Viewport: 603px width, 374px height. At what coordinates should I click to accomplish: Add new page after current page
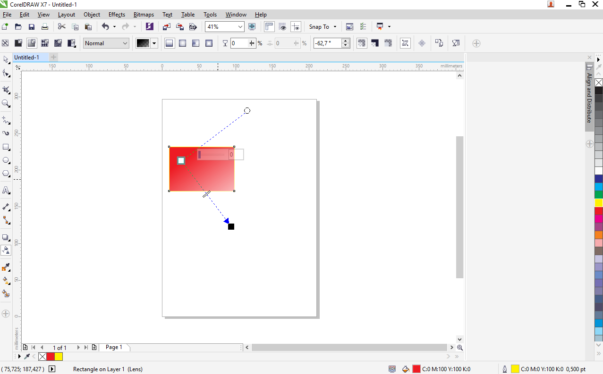coord(94,347)
